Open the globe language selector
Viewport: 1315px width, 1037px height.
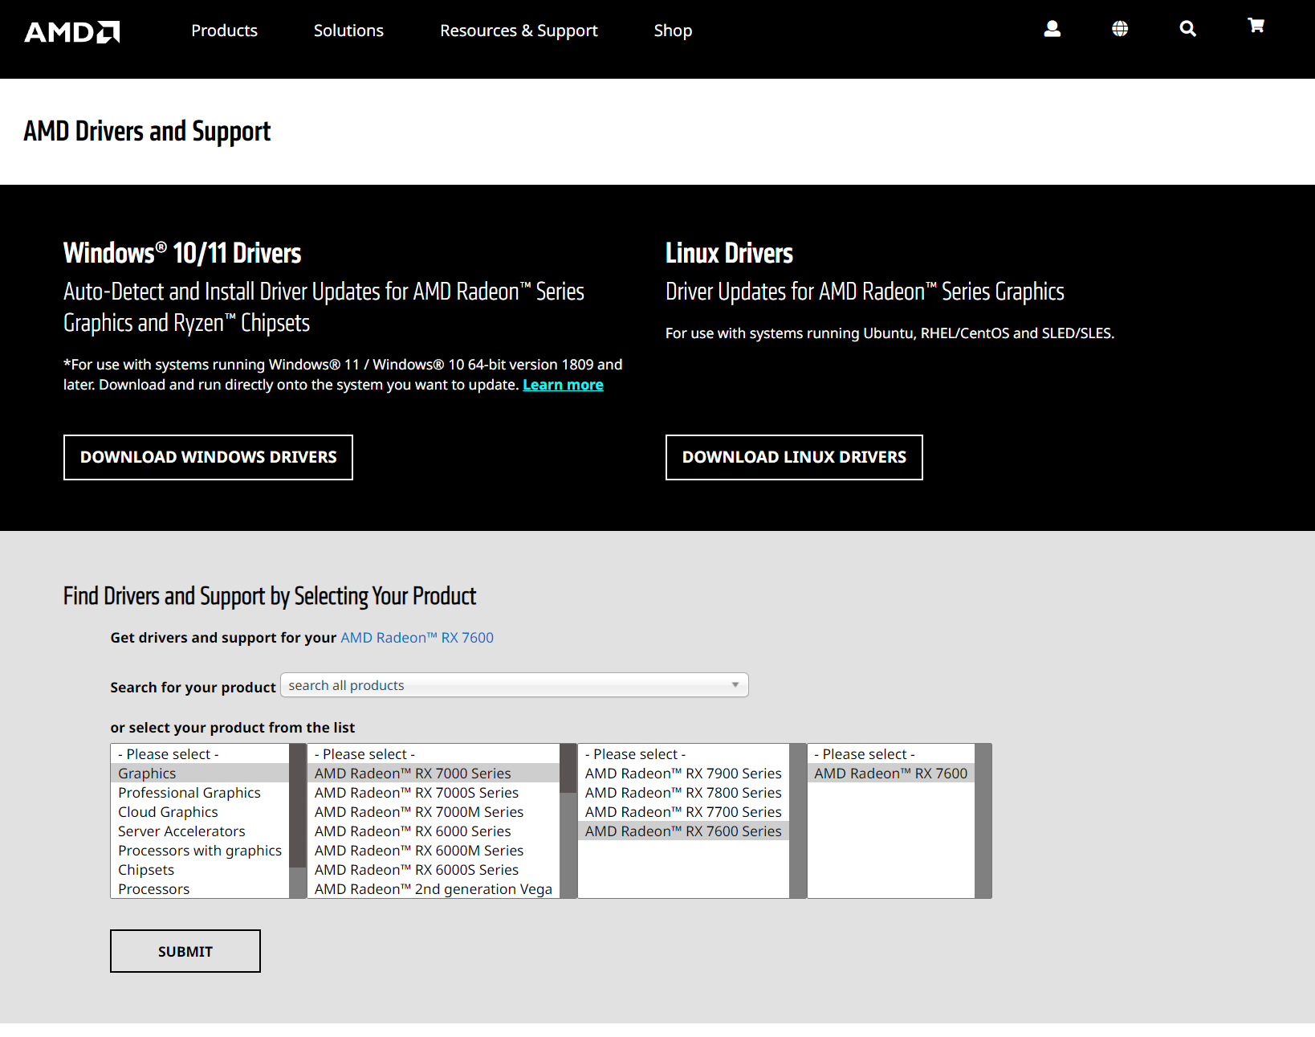tap(1120, 29)
